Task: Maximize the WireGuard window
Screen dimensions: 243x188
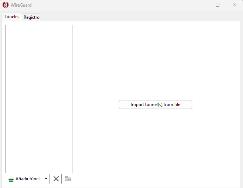Action: tap(218, 5)
